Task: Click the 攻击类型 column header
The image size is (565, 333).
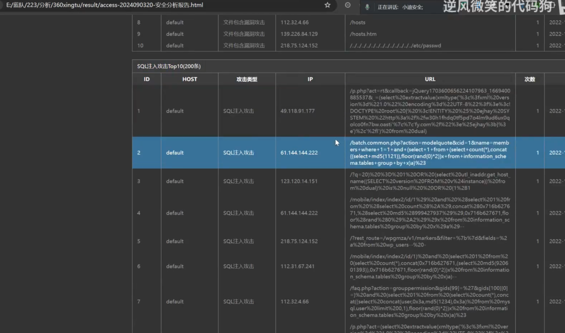Action: pyautogui.click(x=247, y=79)
